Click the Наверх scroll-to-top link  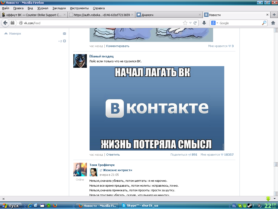click(x=12, y=33)
